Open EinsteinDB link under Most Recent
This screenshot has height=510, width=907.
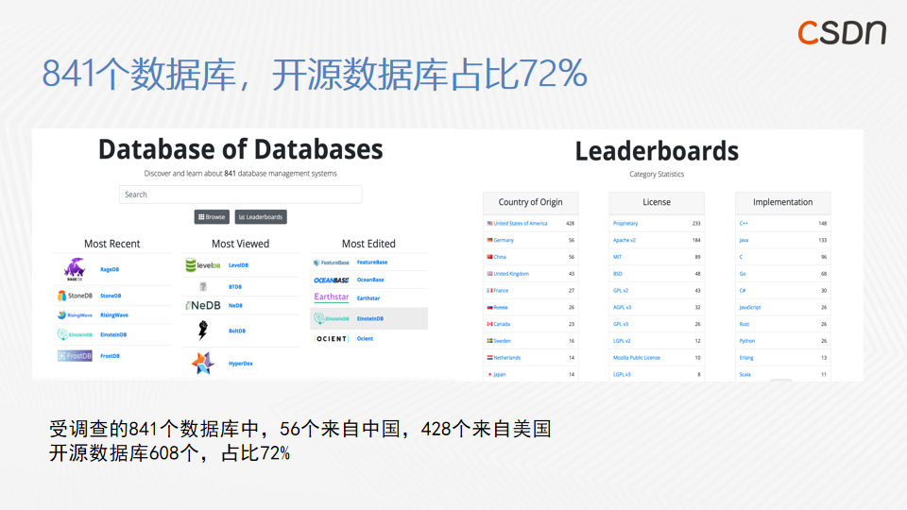coord(113,334)
